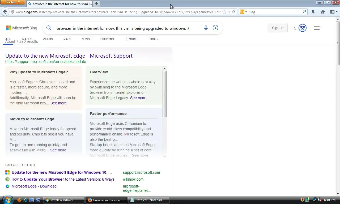
Task: Start voice search with the microphone icon
Action: click(x=206, y=28)
